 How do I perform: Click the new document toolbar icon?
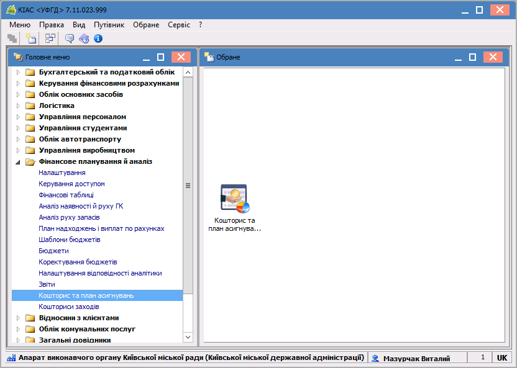point(30,38)
